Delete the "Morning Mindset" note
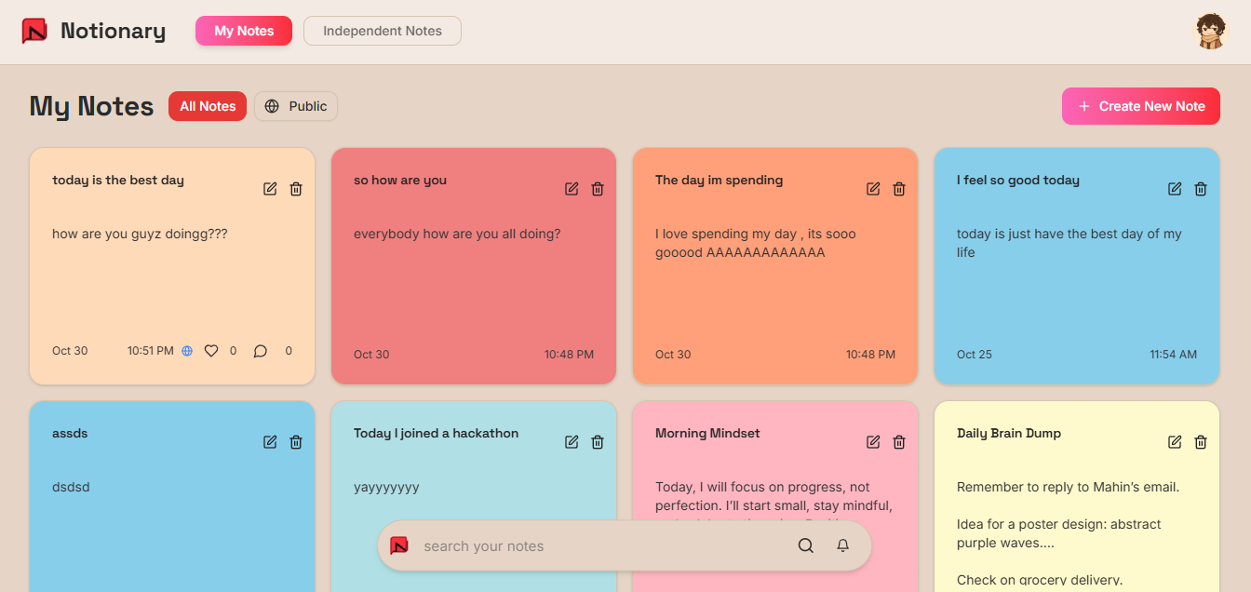 point(899,441)
